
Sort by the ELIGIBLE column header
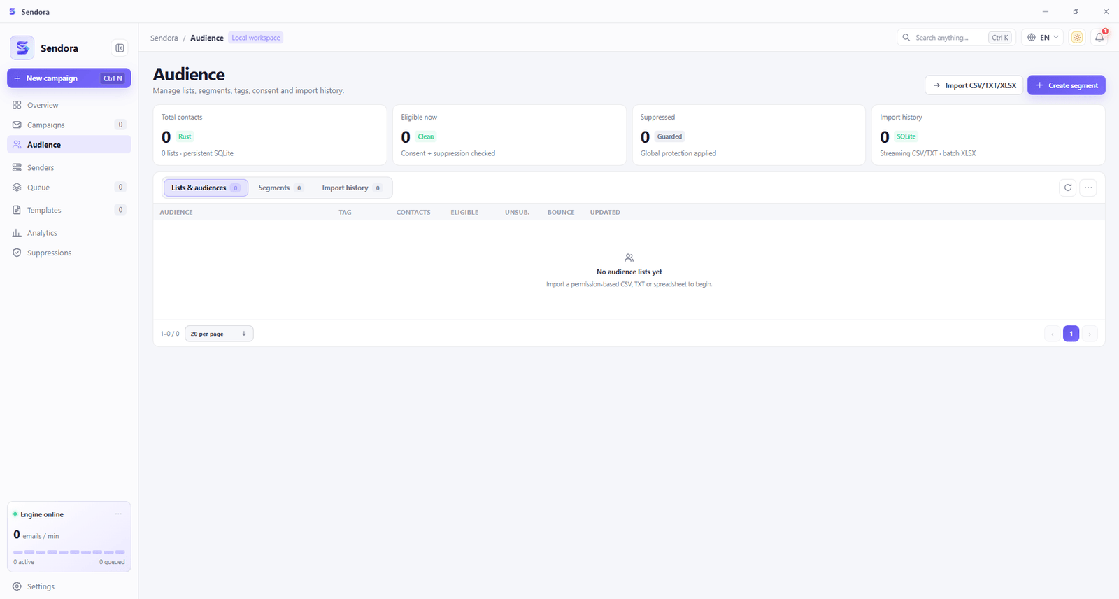[x=464, y=212]
